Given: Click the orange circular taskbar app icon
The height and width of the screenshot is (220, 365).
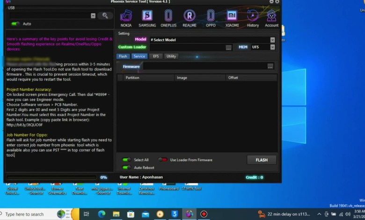Looking at the screenshot, I should pyautogui.click(x=160, y=214).
